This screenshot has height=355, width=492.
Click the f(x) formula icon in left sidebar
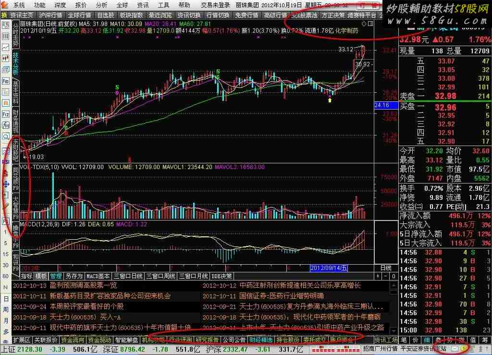click(6, 125)
